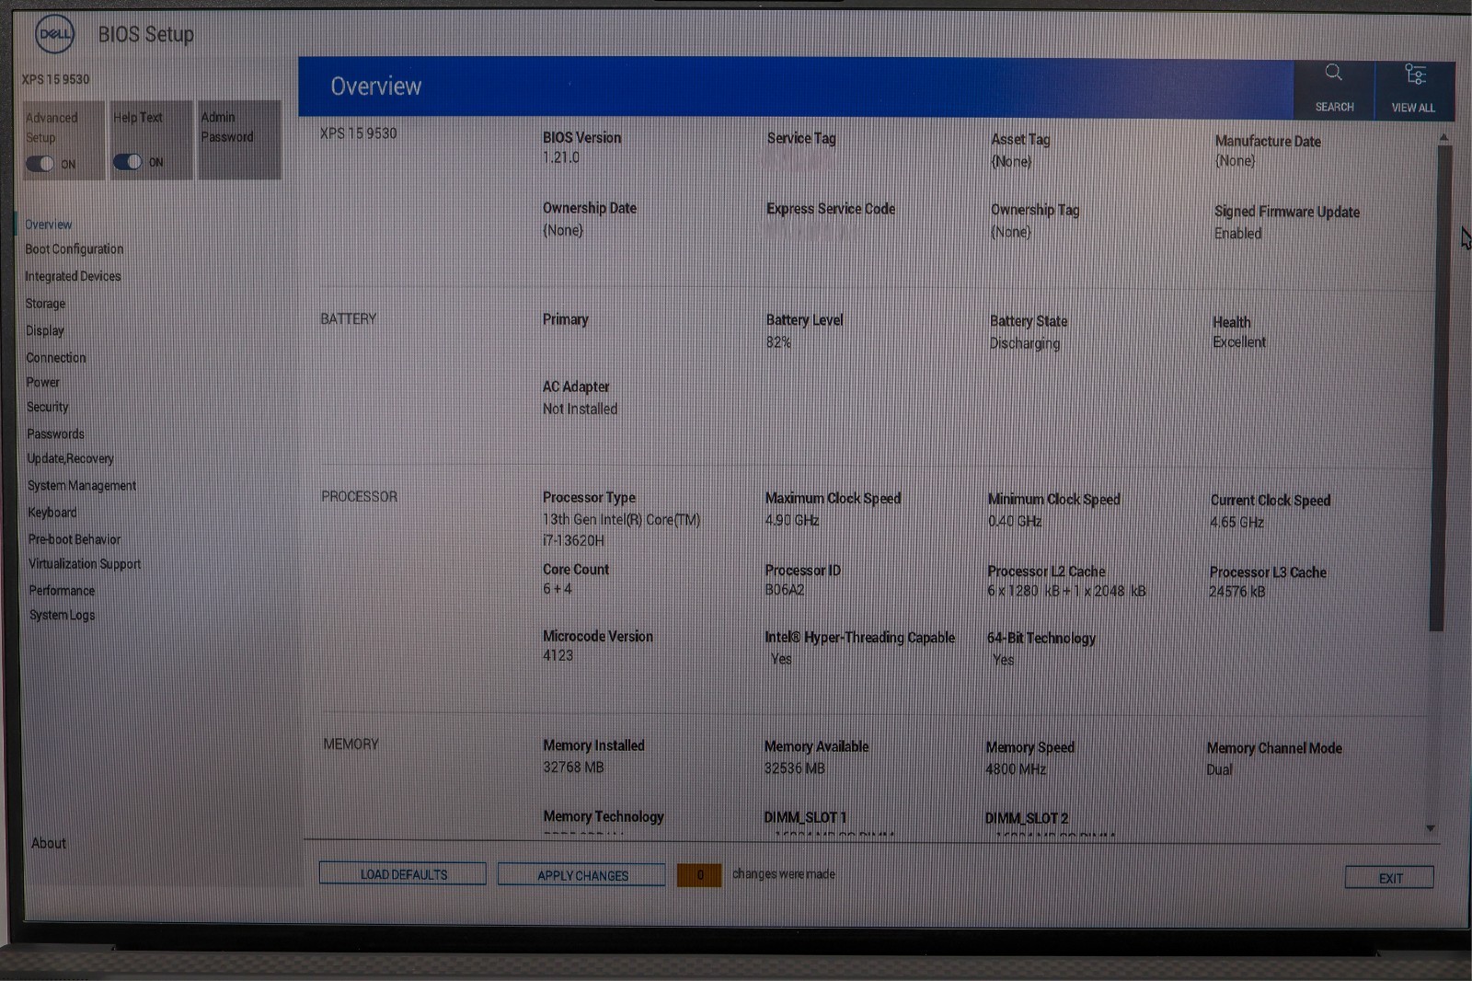Click the MEMORY section heading

351,744
